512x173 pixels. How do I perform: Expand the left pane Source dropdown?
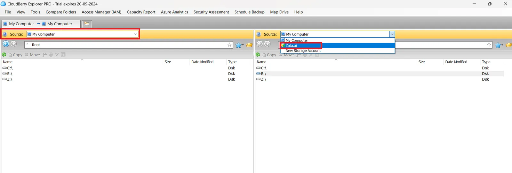(136, 34)
